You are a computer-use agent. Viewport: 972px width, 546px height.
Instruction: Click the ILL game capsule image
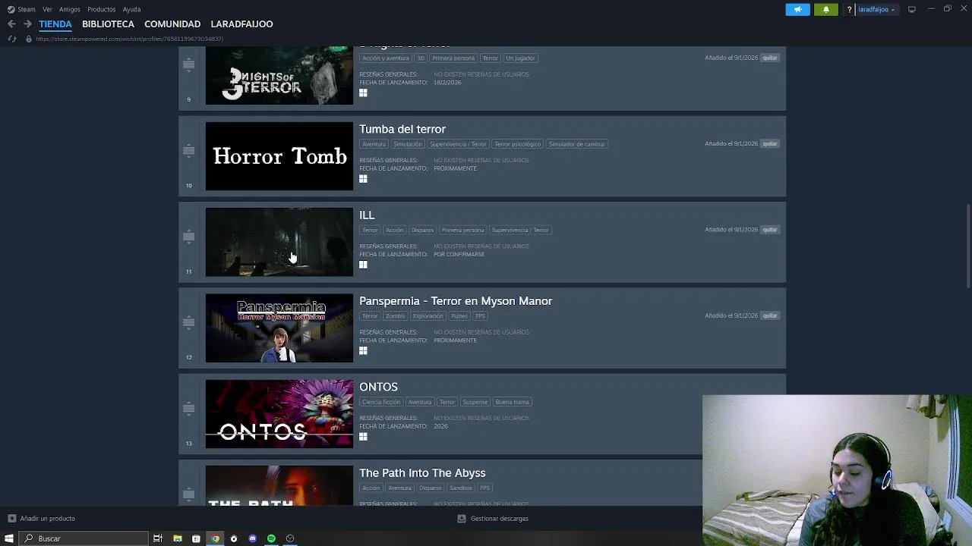tap(279, 242)
